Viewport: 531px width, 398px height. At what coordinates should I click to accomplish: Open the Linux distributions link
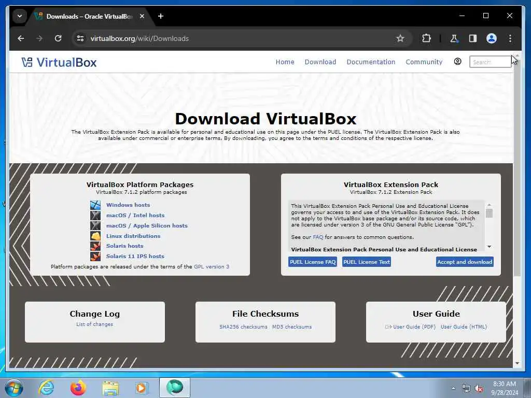[x=133, y=236]
